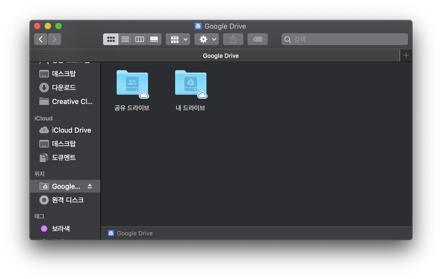Click the 검색 search field
Screen dimensions: 442x279
tap(345, 39)
